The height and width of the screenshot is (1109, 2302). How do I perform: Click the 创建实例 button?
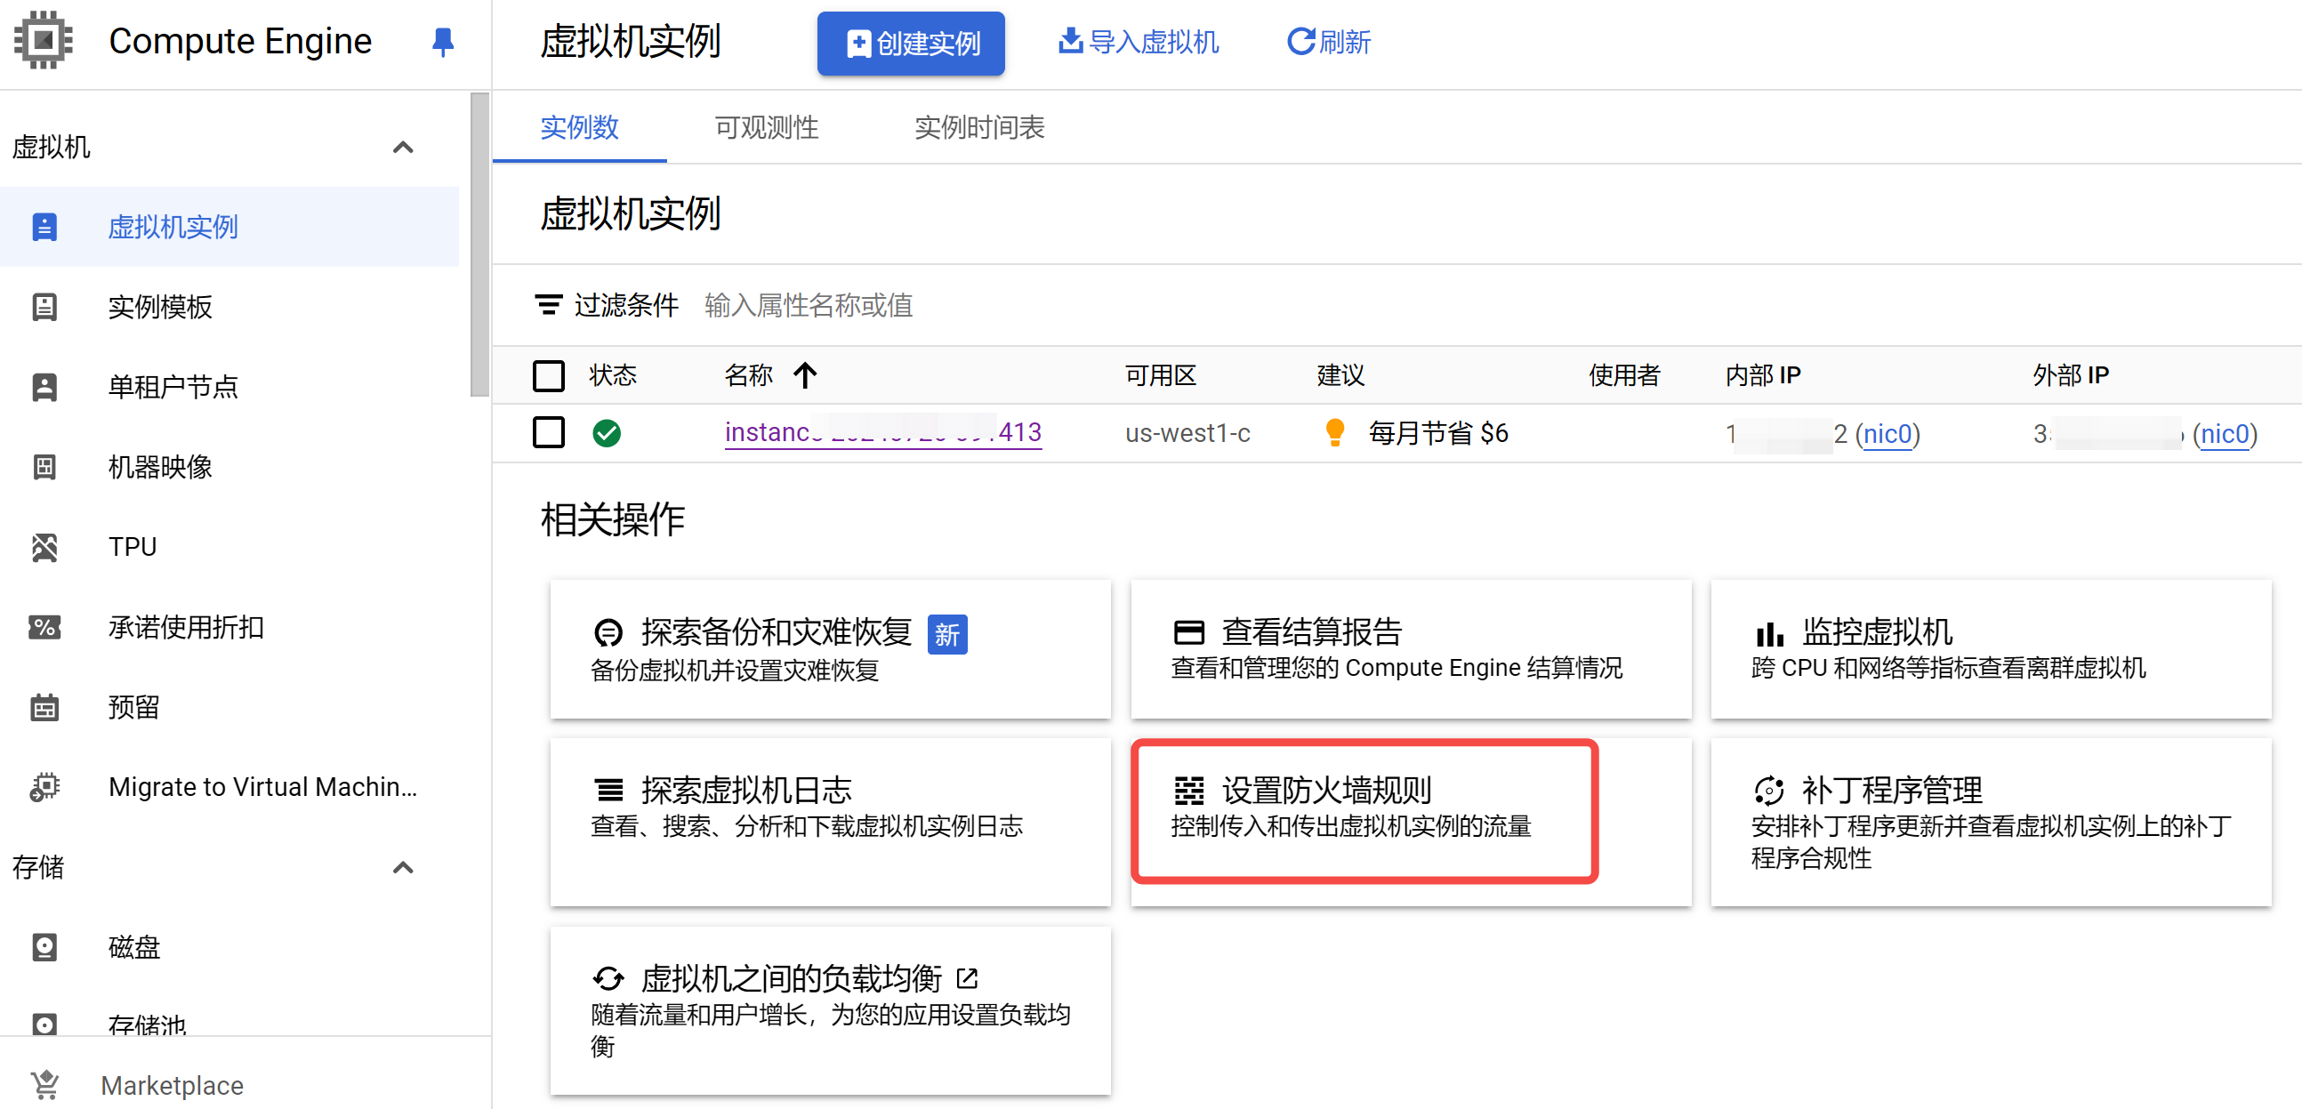pyautogui.click(x=910, y=43)
